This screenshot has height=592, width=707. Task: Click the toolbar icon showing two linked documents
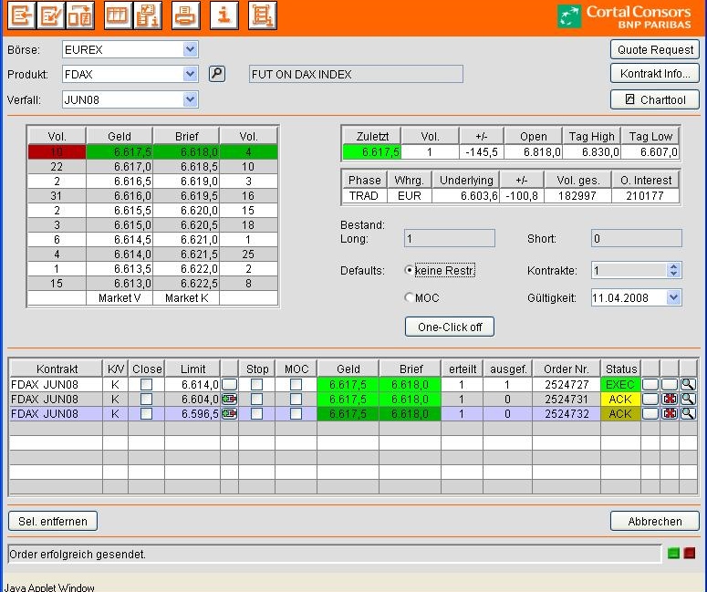[80, 16]
